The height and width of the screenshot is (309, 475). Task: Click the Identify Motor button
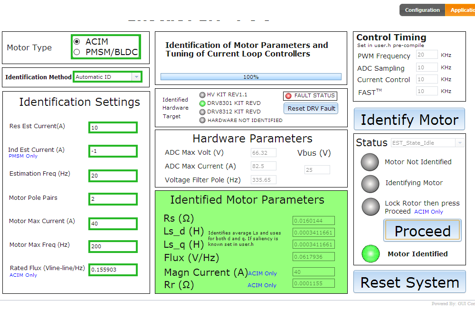click(409, 120)
